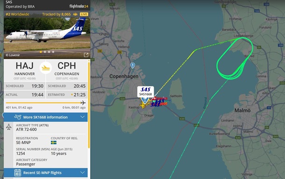The image size is (285, 179).
Task: Click the SAS1668 aircraft label on the map
Action: (x=145, y=92)
